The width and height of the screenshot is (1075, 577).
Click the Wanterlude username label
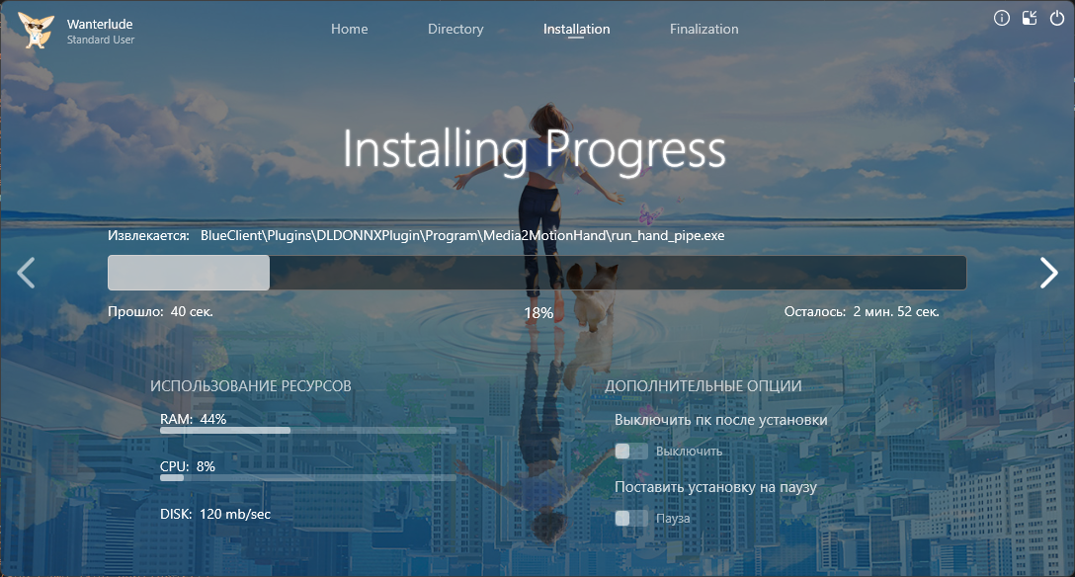[100, 24]
